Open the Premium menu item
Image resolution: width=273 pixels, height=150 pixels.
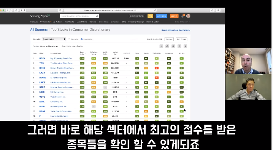[34, 22]
